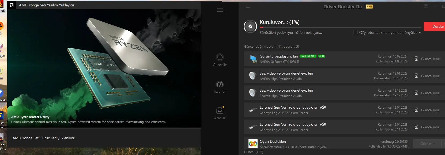Image resolution: width=445 pixels, height=155 pixels.
Task: Click 'AMD Yonga Seti Sürücüleri yükleniyor...' status text
Action: click(45, 138)
